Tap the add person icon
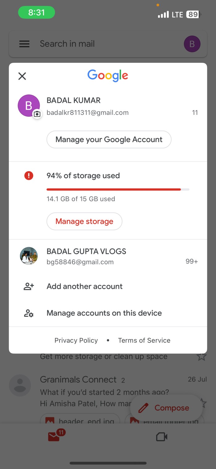 (29, 287)
